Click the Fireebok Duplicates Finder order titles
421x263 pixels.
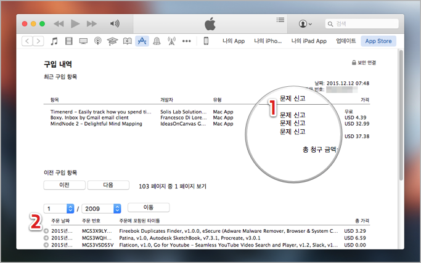pos(229,231)
